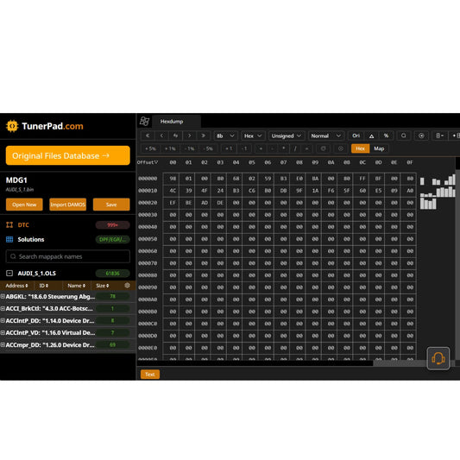The height and width of the screenshot is (460, 460).
Task: Click the Save button
Action: click(111, 205)
